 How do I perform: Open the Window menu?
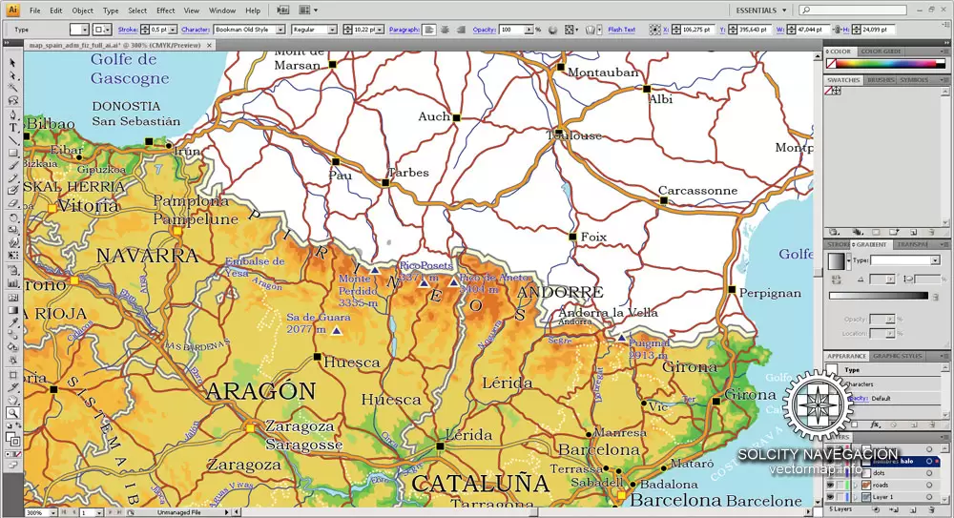coord(222,10)
